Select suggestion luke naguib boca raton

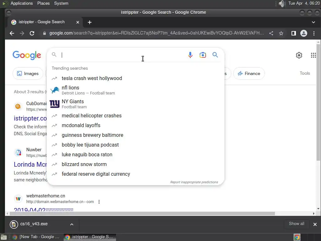(135, 154)
